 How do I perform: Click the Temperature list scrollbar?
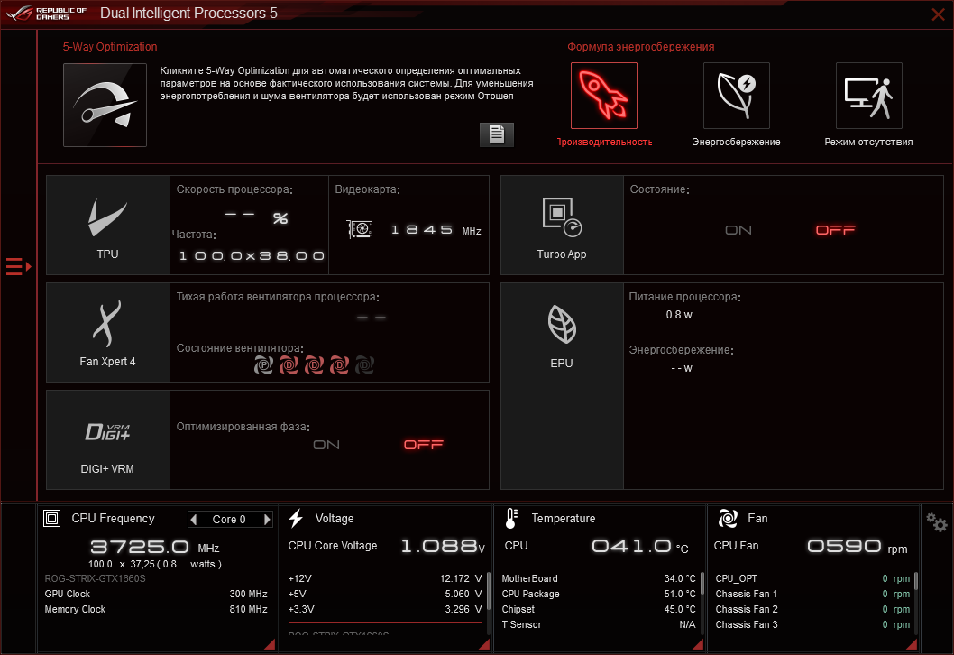click(702, 583)
